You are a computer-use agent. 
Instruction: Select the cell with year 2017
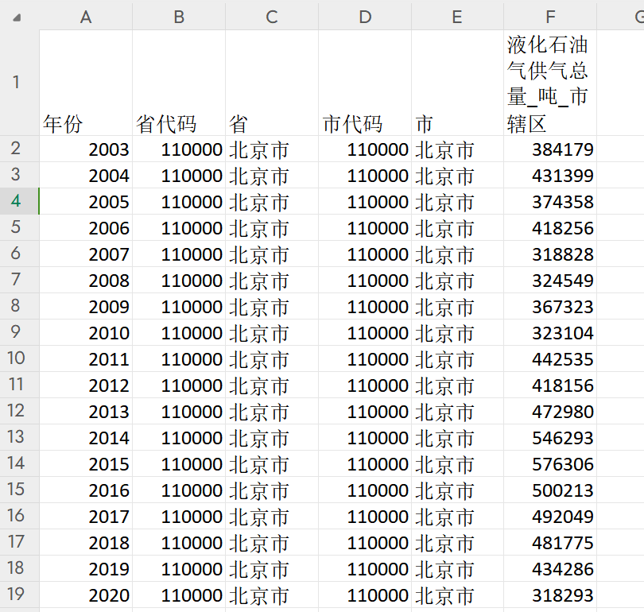(86, 517)
